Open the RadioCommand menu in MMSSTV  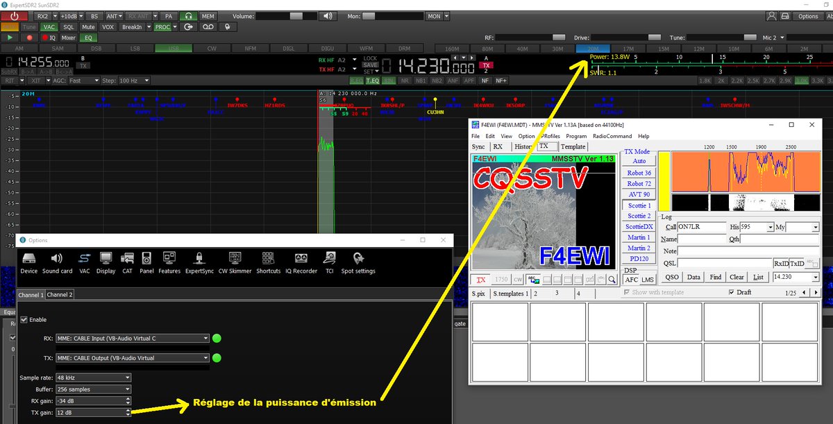point(612,136)
